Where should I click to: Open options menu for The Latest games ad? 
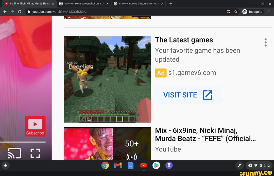click(265, 42)
